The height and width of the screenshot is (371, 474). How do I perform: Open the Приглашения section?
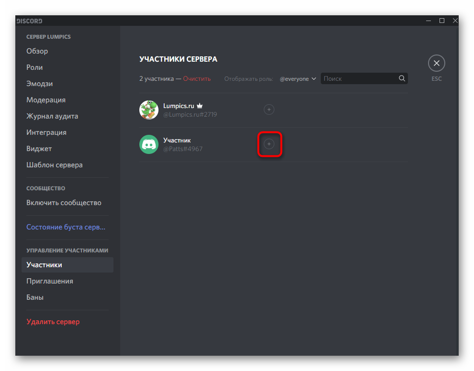pyautogui.click(x=50, y=281)
